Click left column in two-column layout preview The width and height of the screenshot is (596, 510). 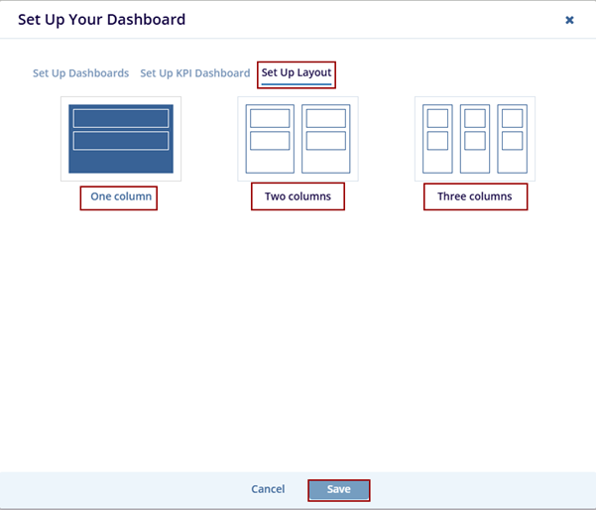270,139
